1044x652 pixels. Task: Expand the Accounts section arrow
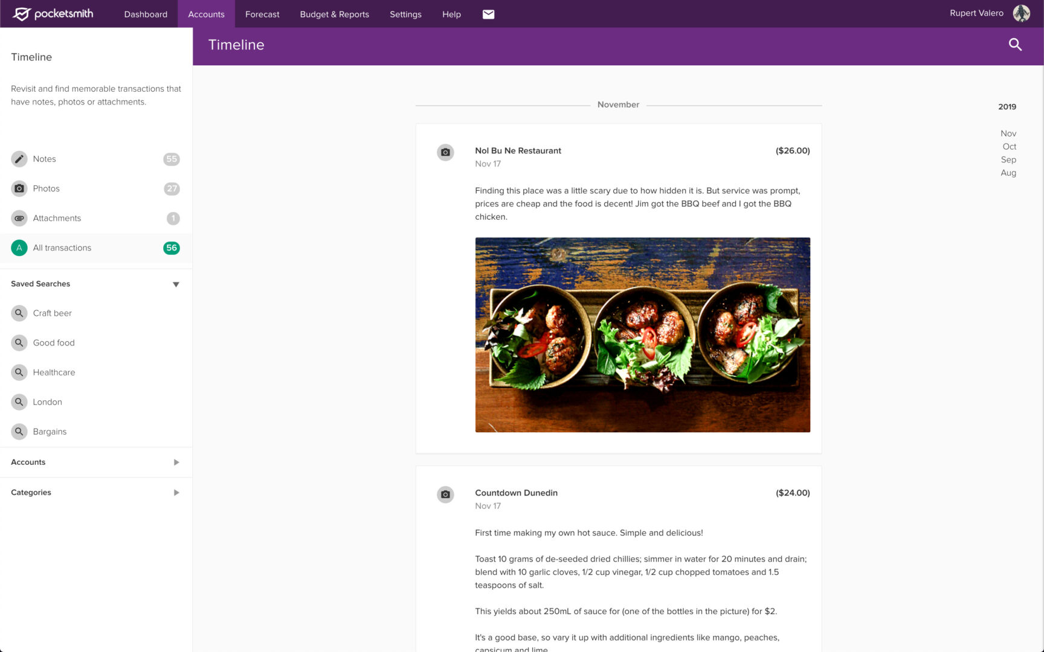[176, 462]
